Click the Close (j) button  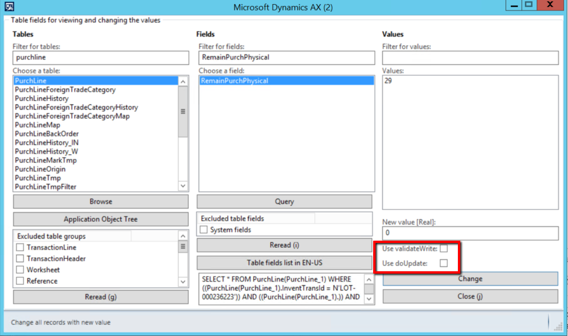click(x=470, y=297)
